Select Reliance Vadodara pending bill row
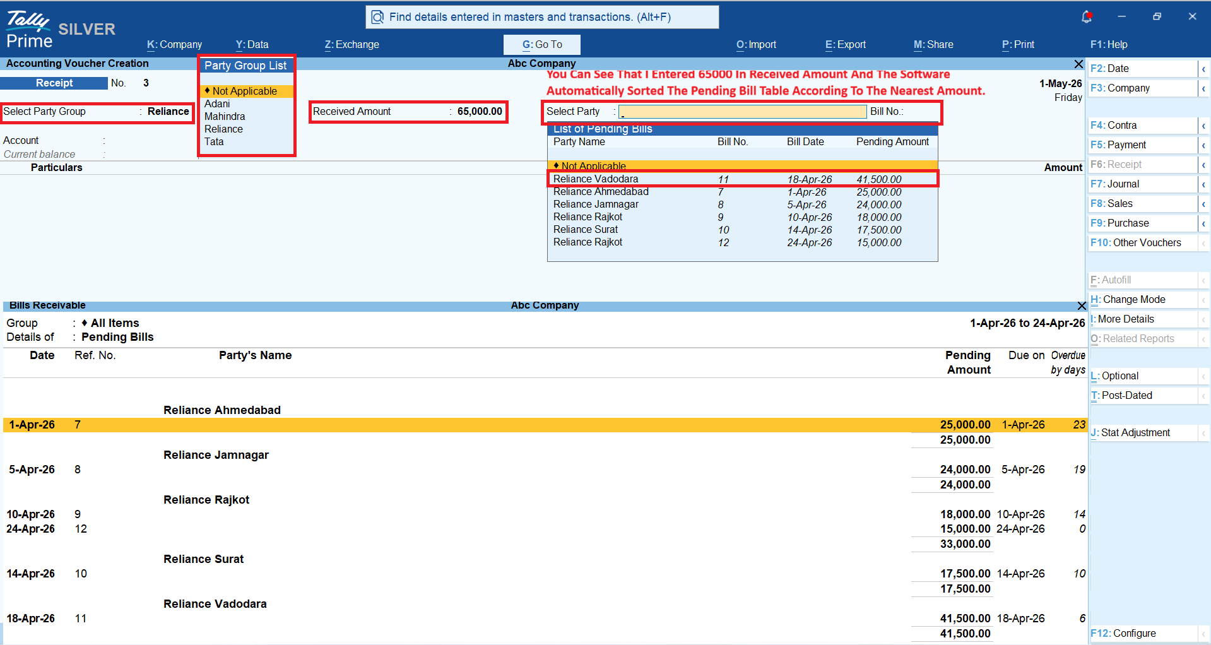Viewport: 1211px width, 645px height. [743, 179]
